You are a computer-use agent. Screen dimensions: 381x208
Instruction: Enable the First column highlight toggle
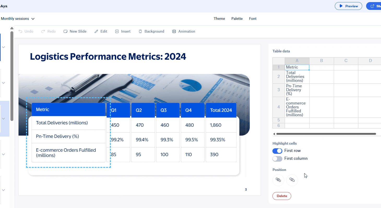[277, 159]
